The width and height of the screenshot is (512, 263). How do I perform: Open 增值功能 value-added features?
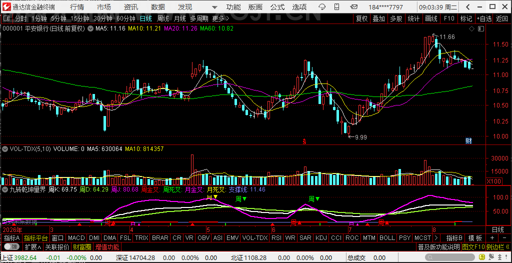click(x=107, y=247)
